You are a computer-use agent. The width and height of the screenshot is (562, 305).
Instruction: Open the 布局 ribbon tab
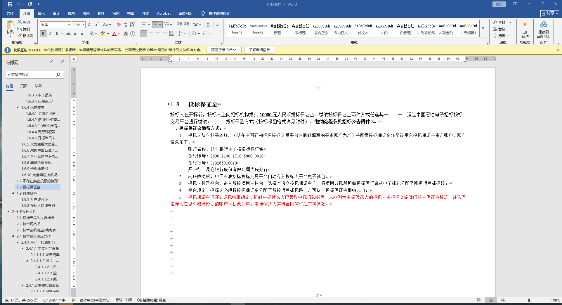71,13
